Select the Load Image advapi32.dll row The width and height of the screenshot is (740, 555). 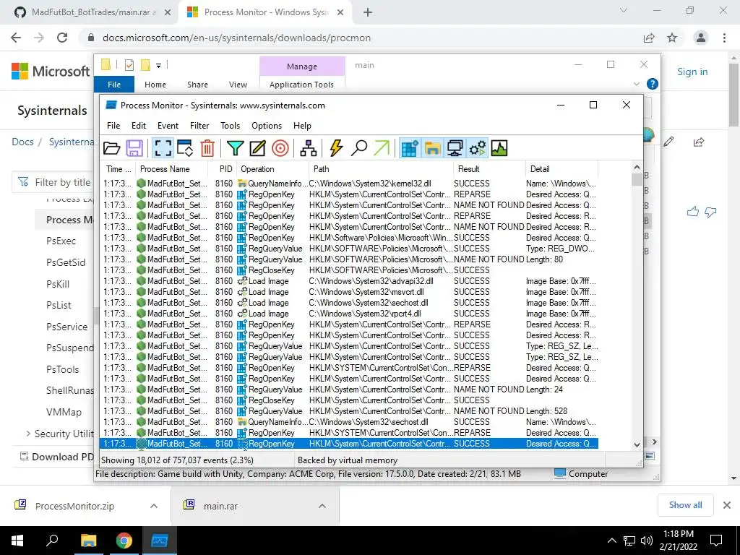coord(349,281)
